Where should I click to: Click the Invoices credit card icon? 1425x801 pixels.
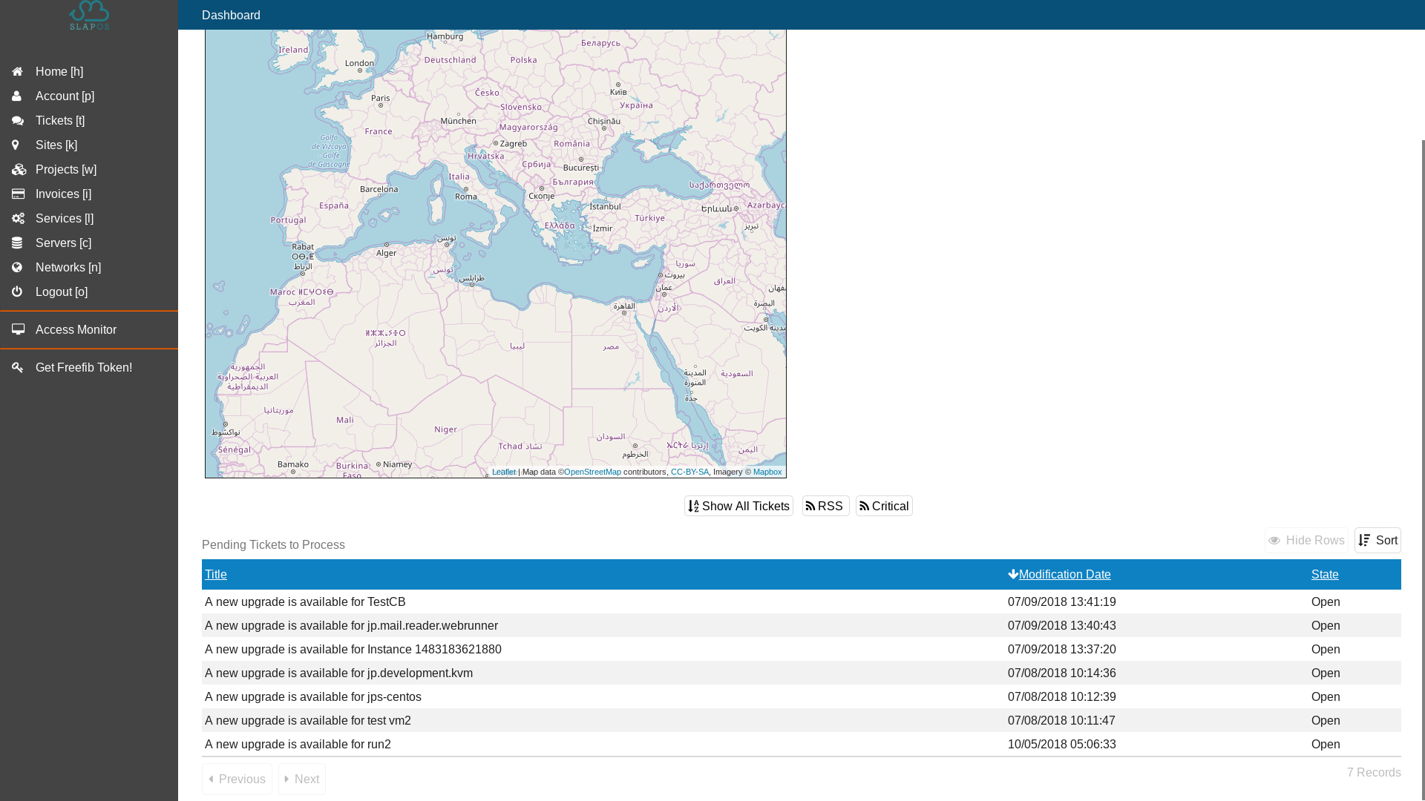point(18,194)
